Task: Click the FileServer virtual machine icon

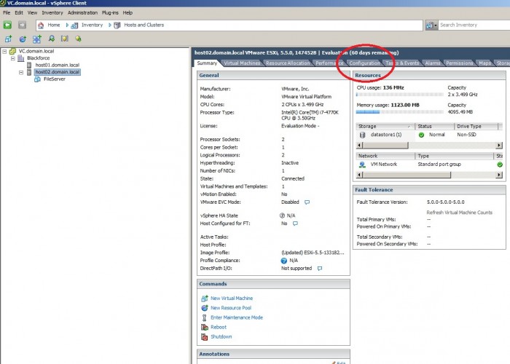Action: click(37, 79)
